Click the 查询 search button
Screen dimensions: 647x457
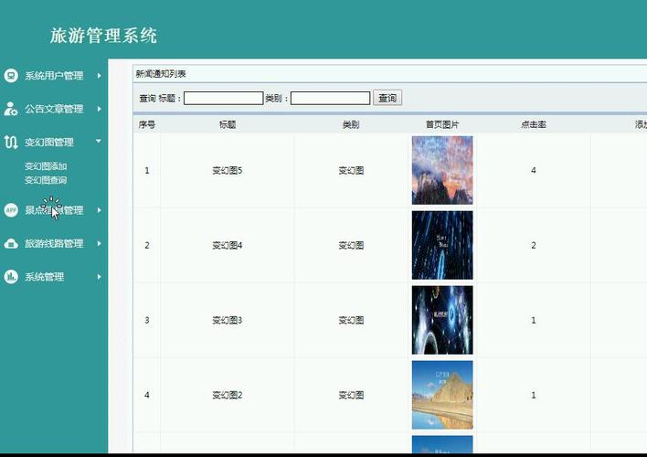(387, 98)
